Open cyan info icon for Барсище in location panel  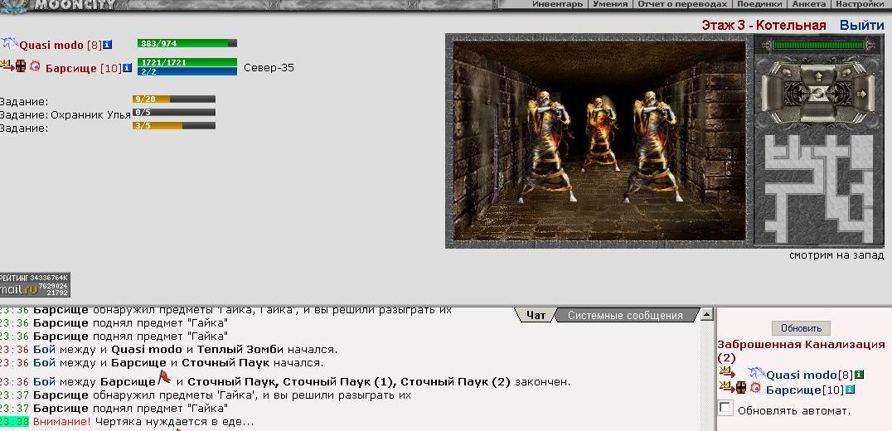click(850, 390)
